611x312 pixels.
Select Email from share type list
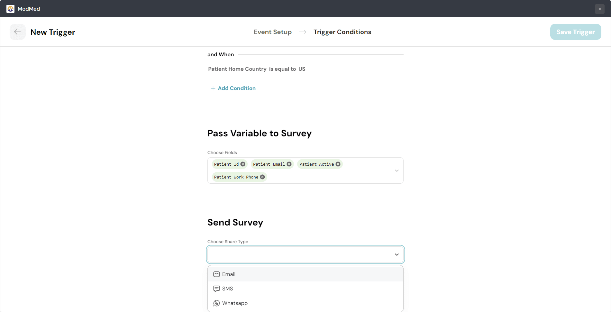pyautogui.click(x=229, y=274)
